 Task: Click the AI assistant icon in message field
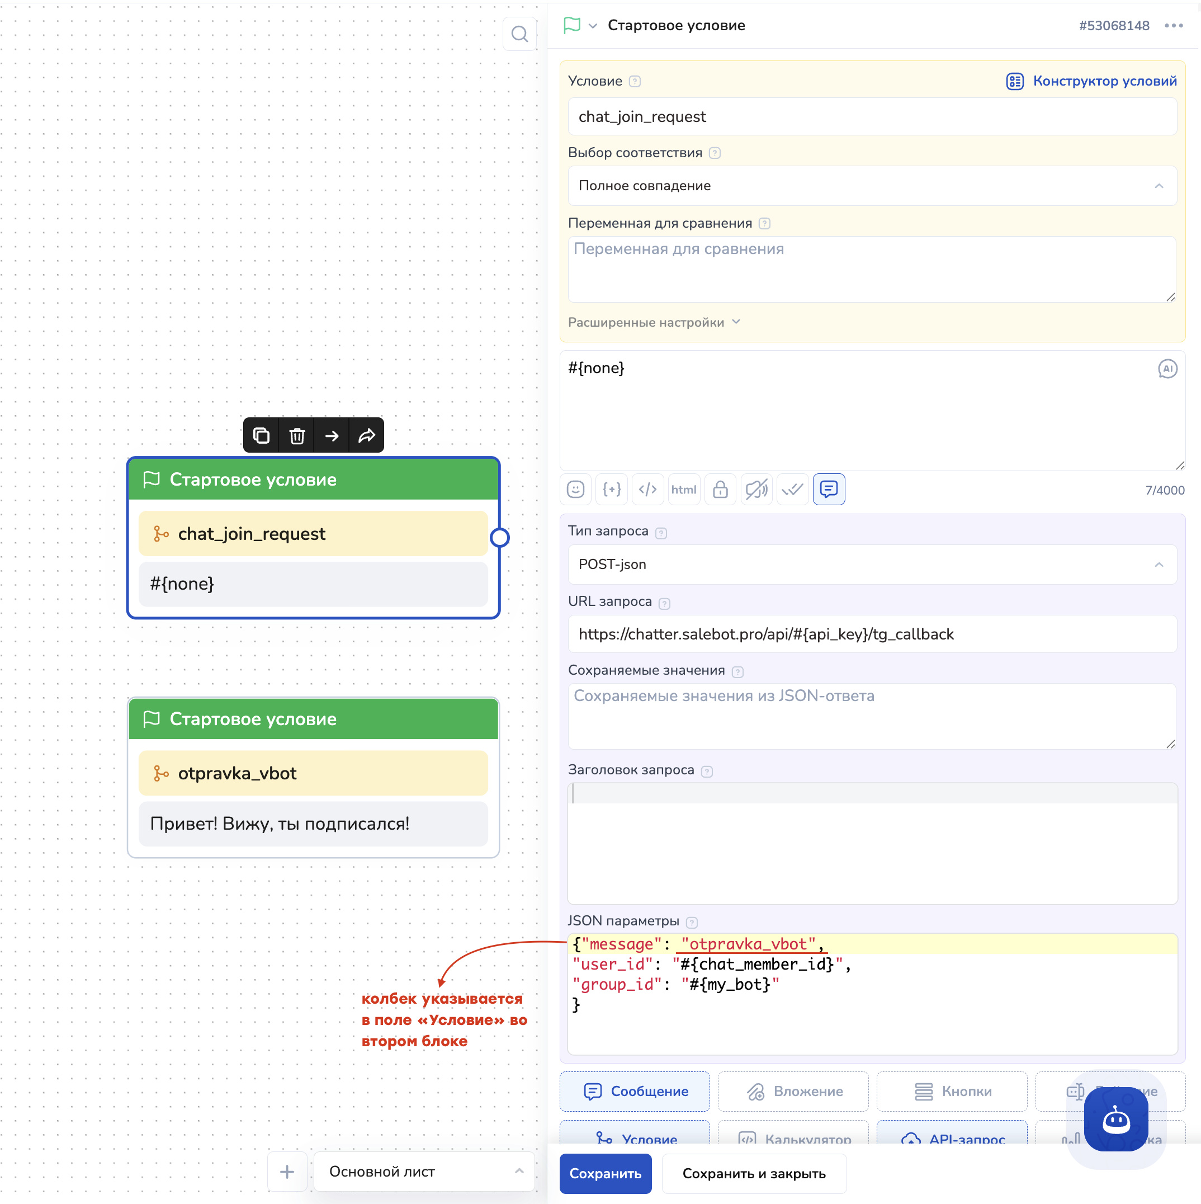point(1167,369)
